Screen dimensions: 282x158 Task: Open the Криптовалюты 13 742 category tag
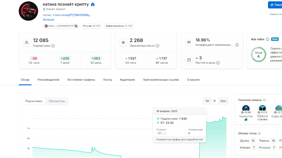click(119, 26)
